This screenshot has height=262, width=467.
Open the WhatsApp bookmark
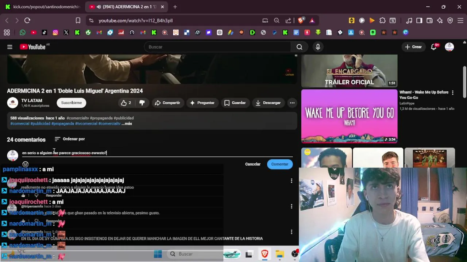(23, 32)
